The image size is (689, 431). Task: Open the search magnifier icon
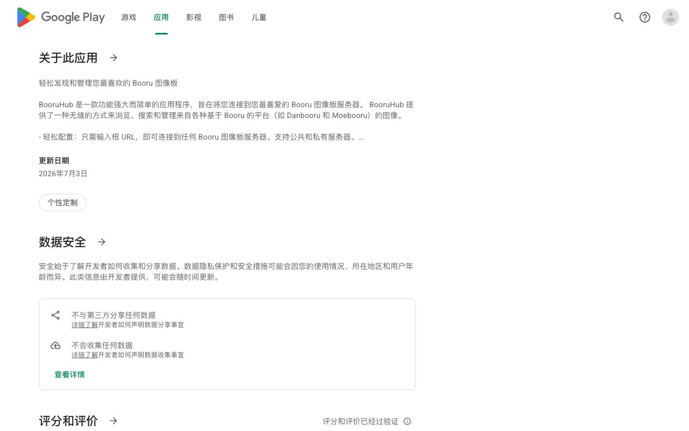click(619, 17)
